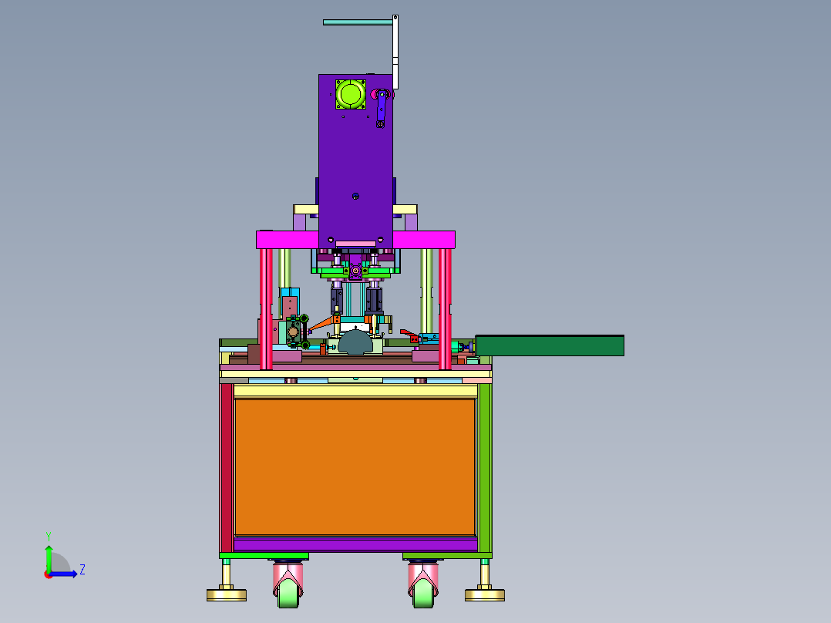Click the red toggle clamp handle
This screenshot has width=831, height=623.
click(x=407, y=334)
